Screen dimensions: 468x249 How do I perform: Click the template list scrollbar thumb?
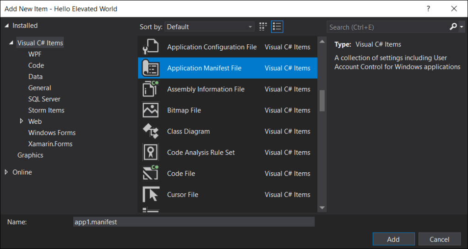tap(322, 101)
